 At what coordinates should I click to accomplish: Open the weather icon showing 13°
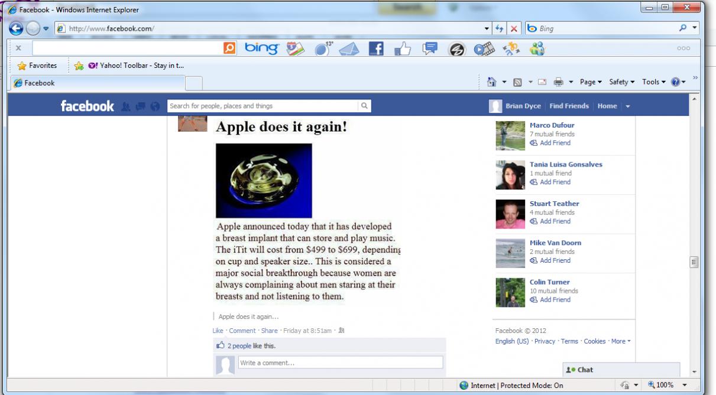[x=323, y=49]
